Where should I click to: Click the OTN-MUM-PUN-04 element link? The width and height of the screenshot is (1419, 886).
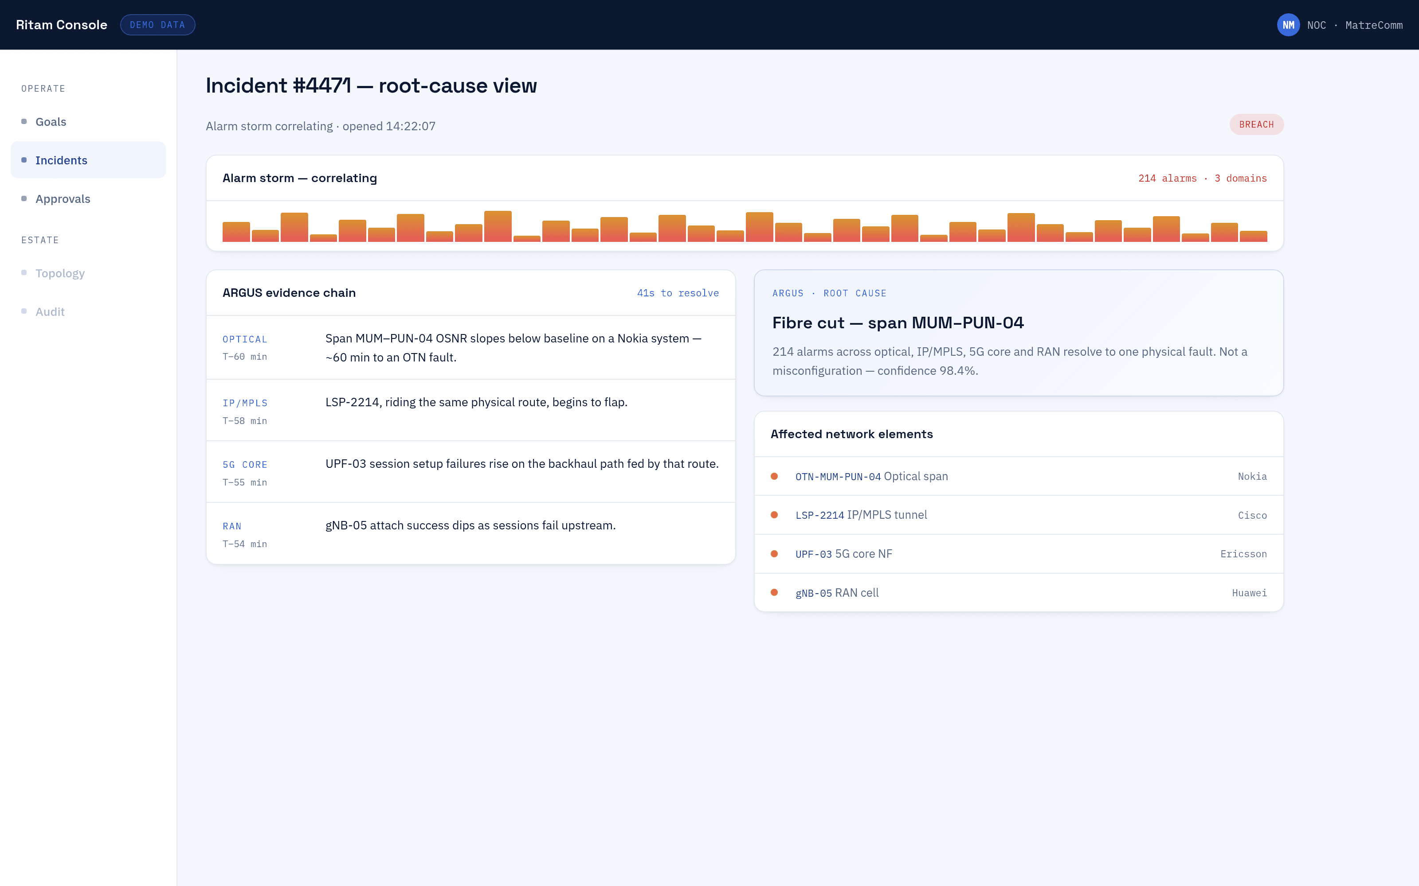tap(838, 477)
